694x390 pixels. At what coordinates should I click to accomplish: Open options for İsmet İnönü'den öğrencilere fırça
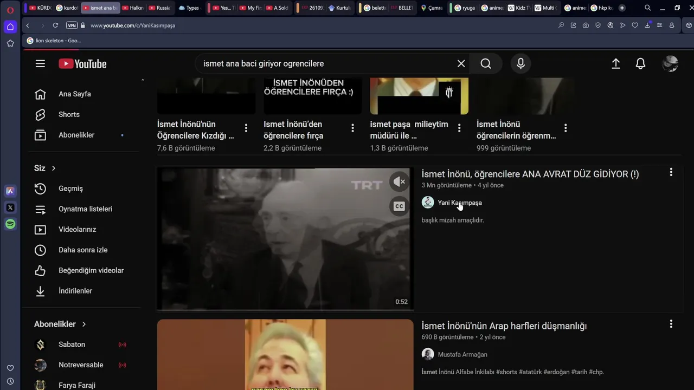(x=352, y=128)
